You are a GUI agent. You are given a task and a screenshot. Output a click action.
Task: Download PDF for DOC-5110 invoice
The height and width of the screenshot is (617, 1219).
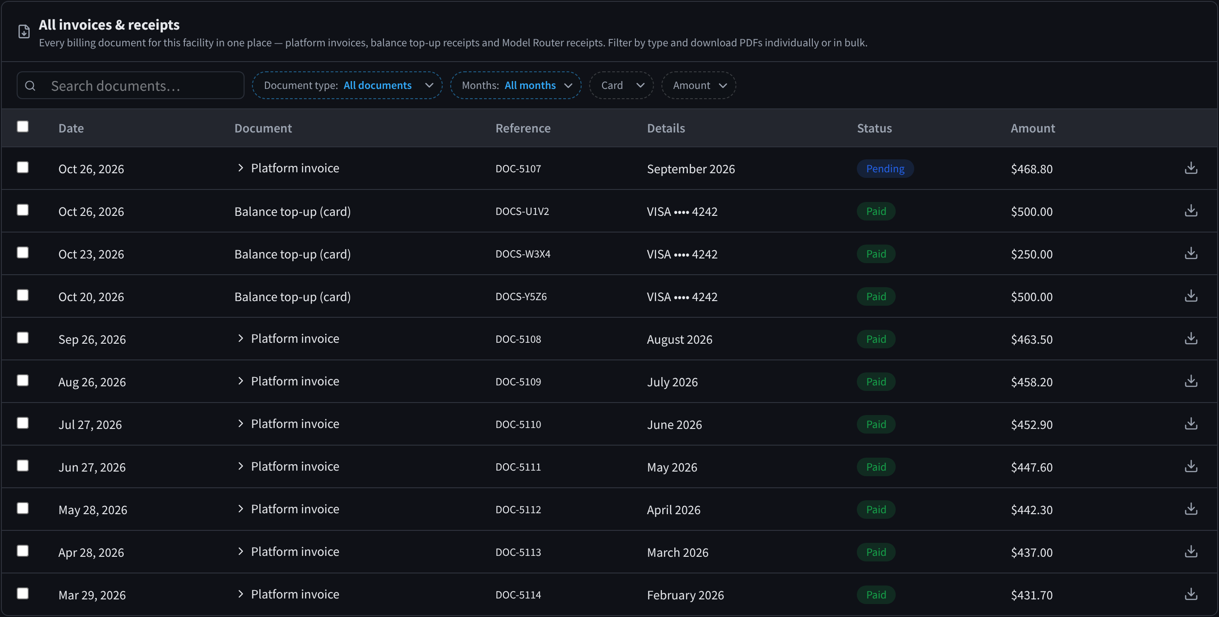(x=1191, y=423)
